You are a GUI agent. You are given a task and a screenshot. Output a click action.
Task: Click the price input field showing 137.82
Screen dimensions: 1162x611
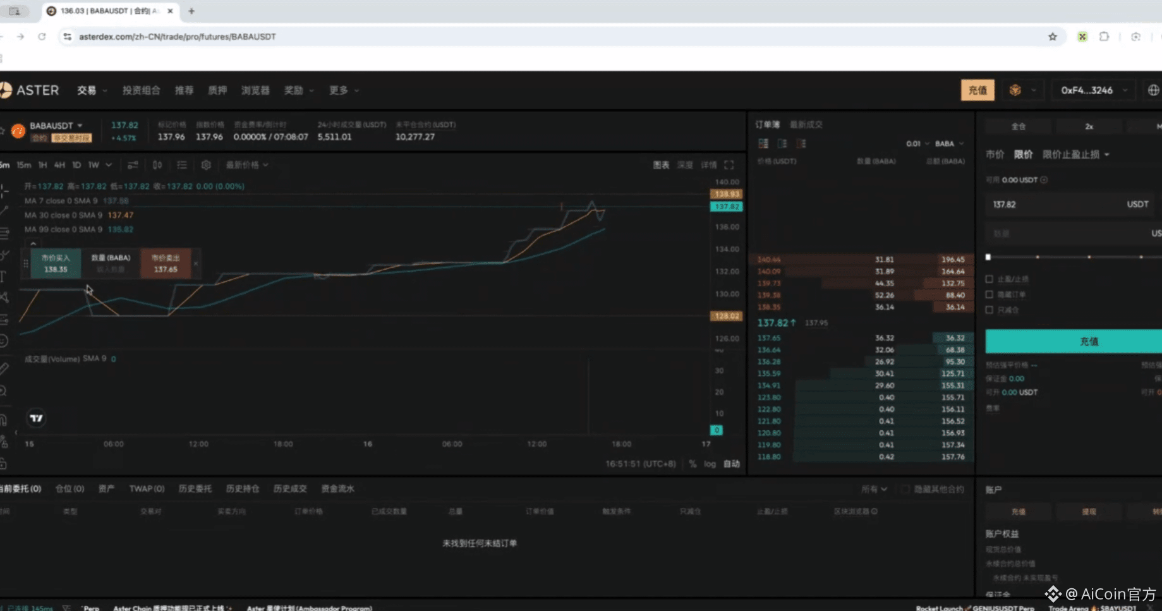[1070, 204]
